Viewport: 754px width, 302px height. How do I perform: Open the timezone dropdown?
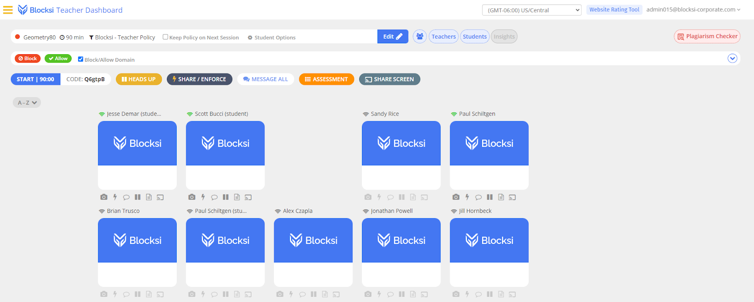(x=532, y=10)
